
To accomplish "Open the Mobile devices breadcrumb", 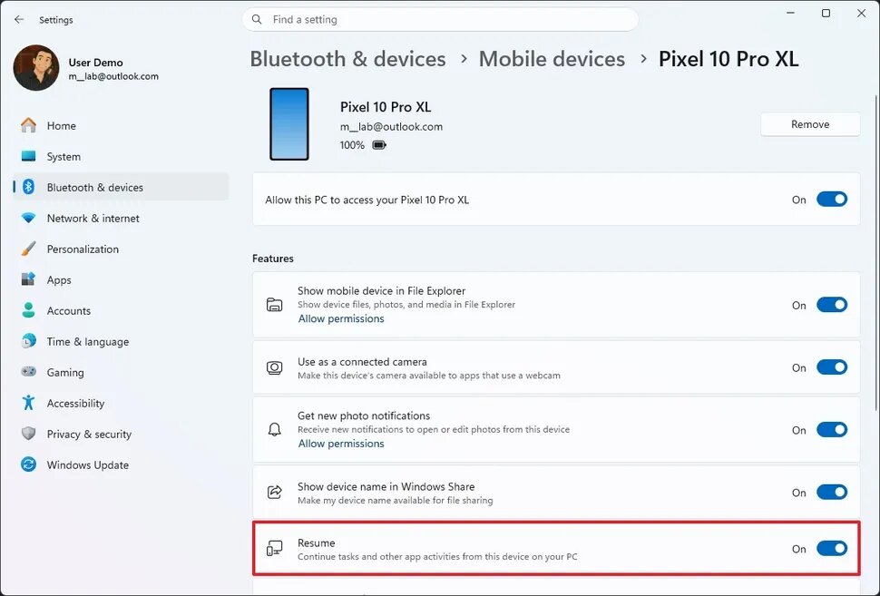I will pyautogui.click(x=552, y=59).
